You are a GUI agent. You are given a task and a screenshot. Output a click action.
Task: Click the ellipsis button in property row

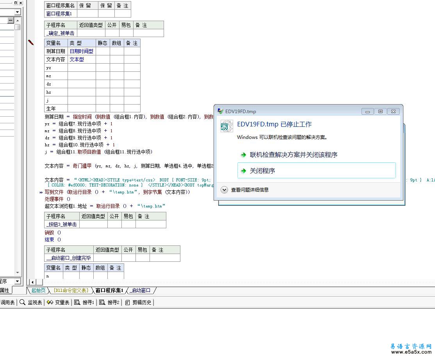click(x=11, y=20)
